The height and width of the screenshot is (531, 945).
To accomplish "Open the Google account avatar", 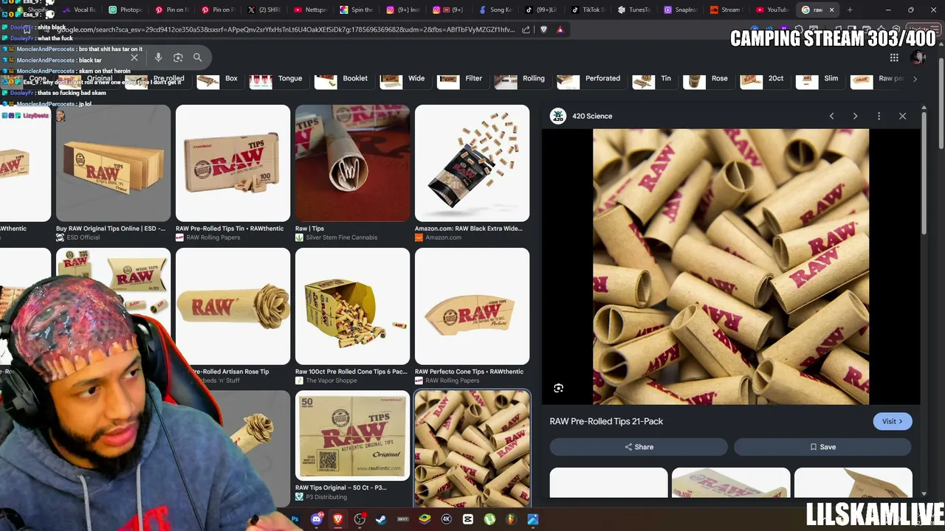I will (918, 58).
